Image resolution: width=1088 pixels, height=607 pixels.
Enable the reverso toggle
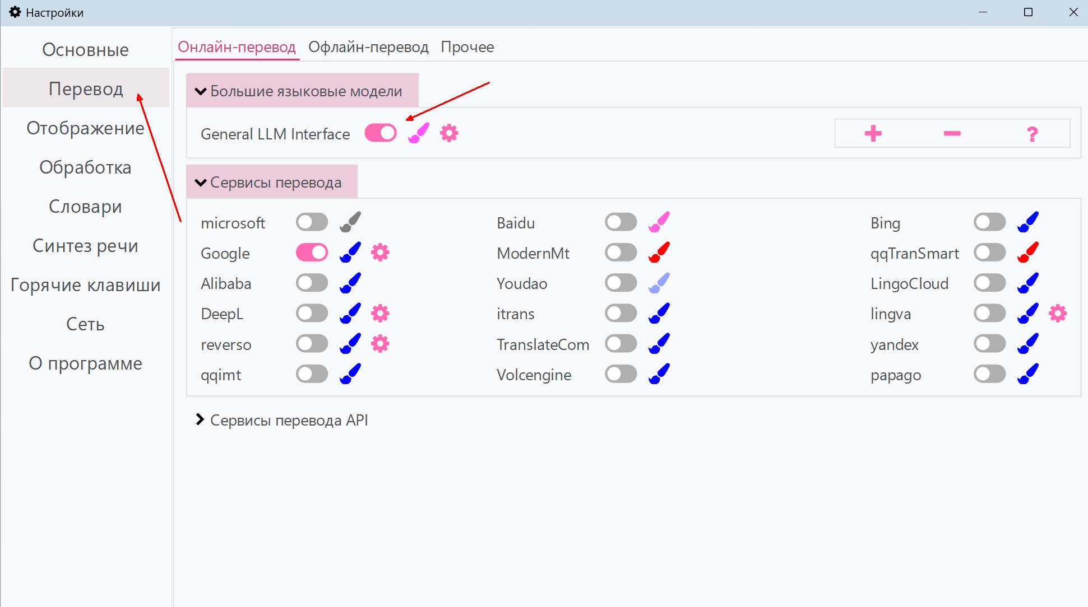point(312,343)
